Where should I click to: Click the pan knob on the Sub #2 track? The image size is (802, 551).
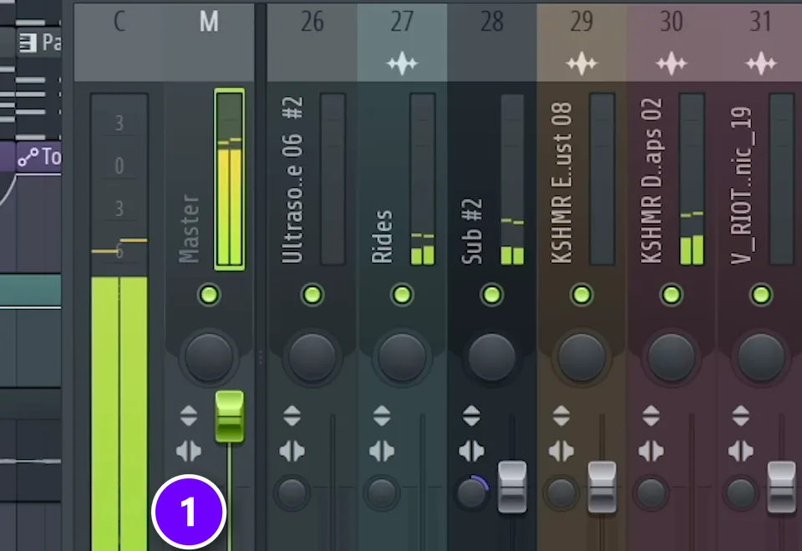pyautogui.click(x=492, y=358)
